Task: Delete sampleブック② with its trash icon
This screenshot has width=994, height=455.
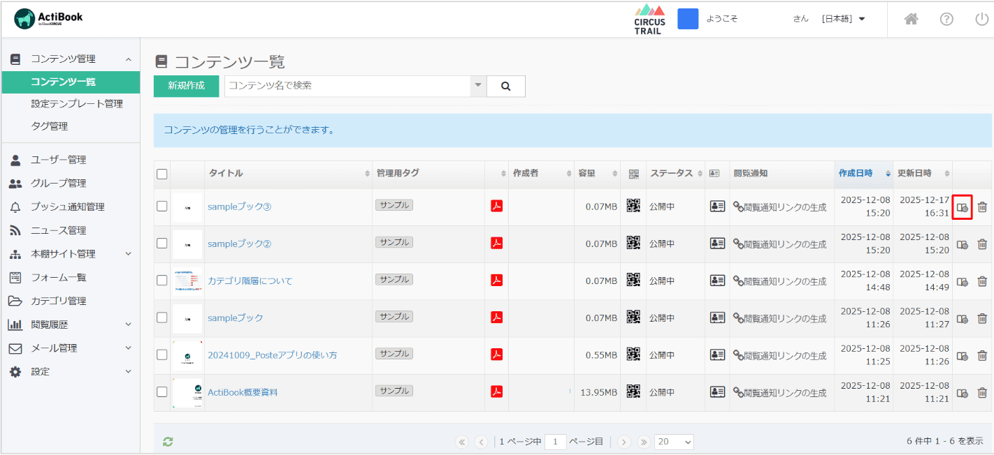Action: coord(982,244)
